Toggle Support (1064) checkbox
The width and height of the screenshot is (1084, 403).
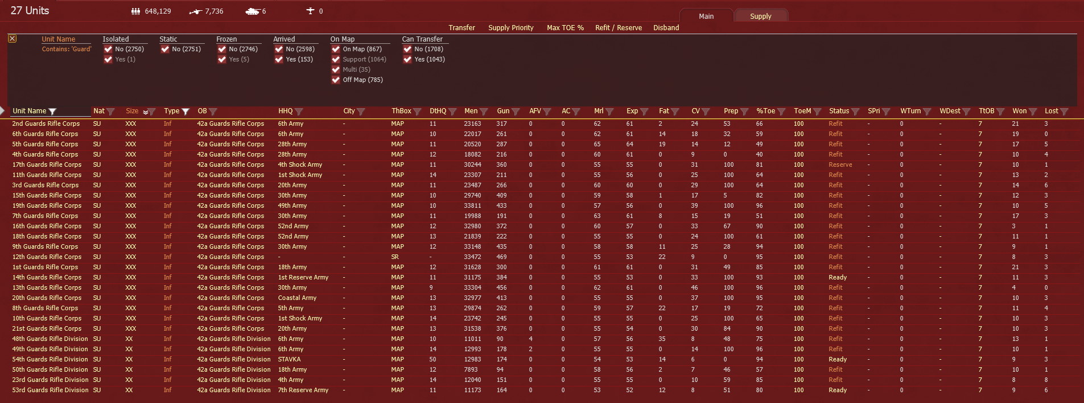[336, 59]
